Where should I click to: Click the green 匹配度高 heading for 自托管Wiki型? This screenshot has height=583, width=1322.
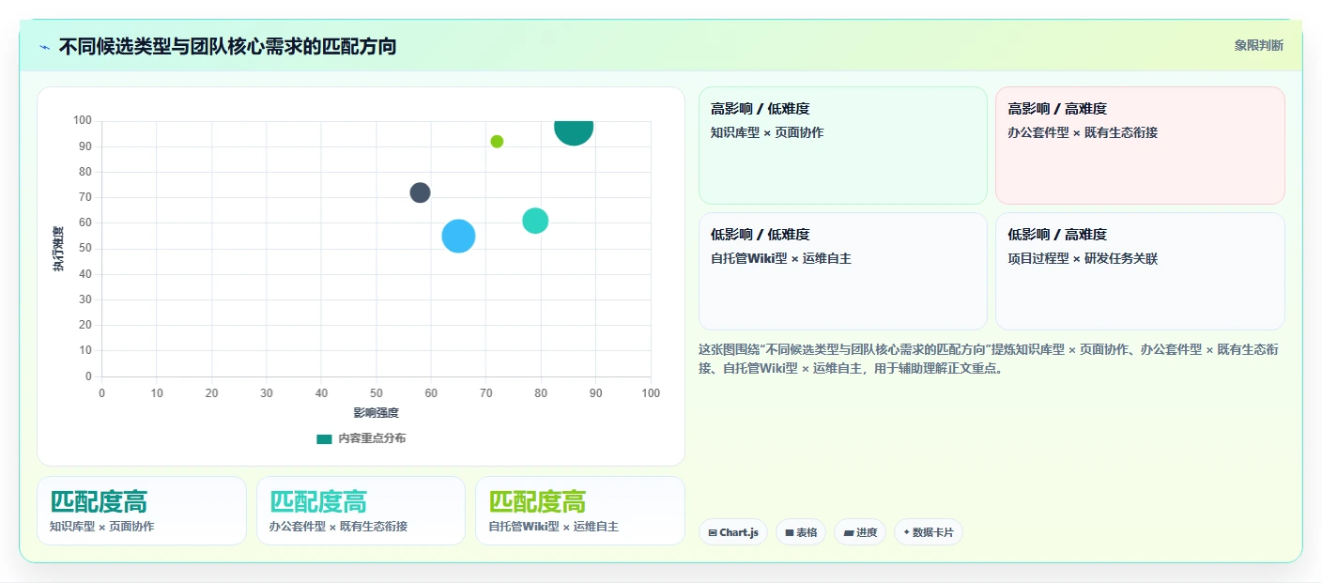pos(537,501)
